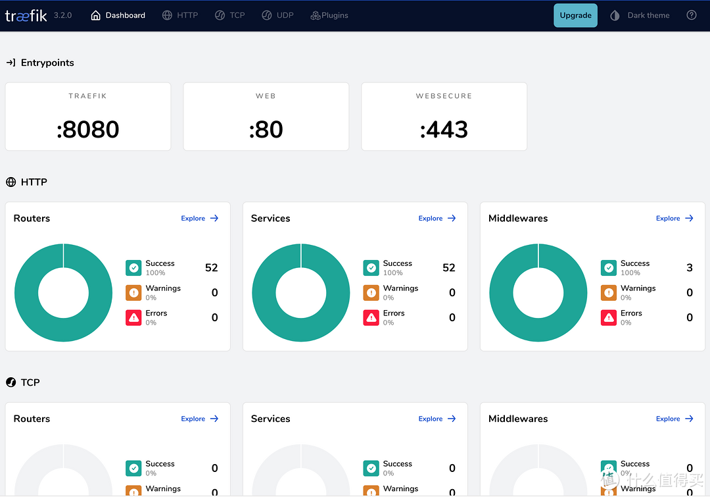Explore HTTP Routers link

click(x=200, y=219)
